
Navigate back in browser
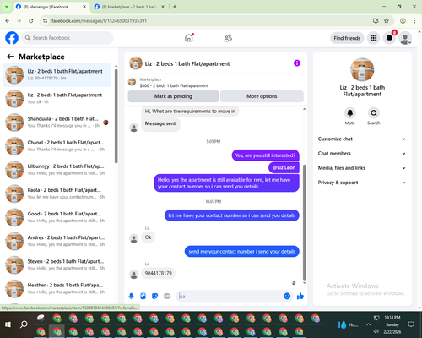click(8, 20)
